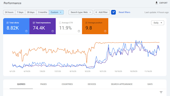The height and width of the screenshot is (96, 170).
Task: Click the Last update: 4 hours ago text
Action: (156, 12)
